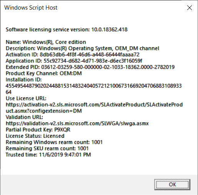Image resolution: width=198 pixels, height=195 pixels.
Task: Click the 'Validation URL:' label
Action: coord(24,117)
